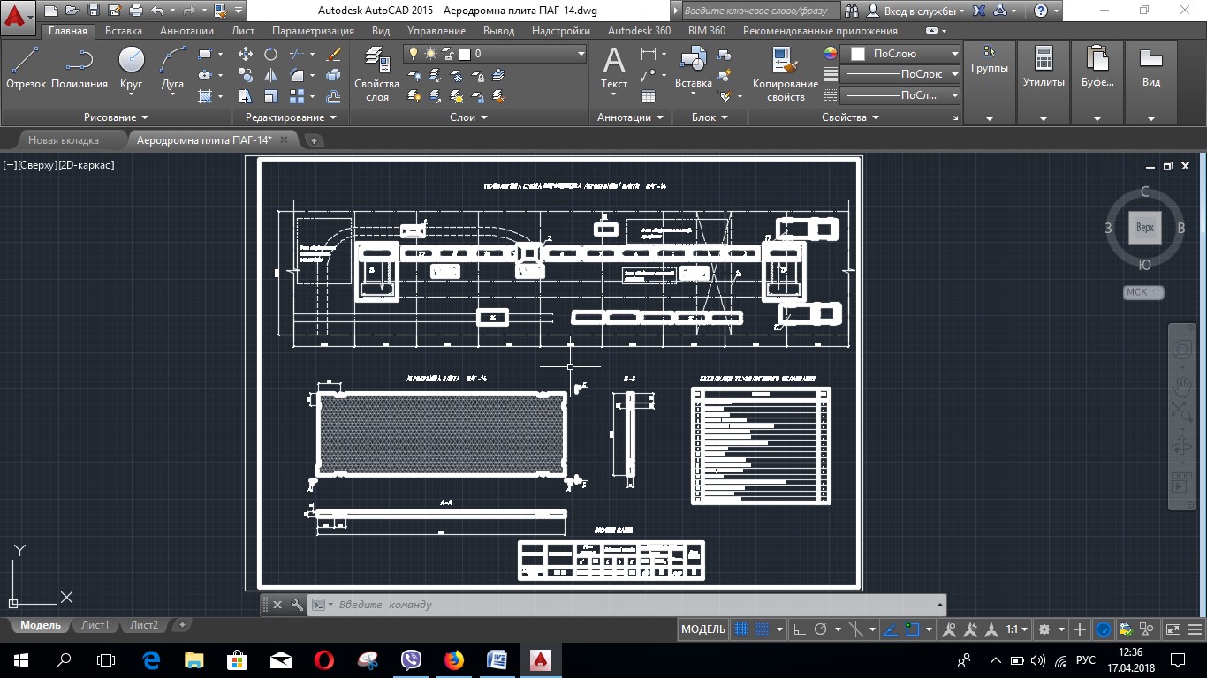Image resolution: width=1207 pixels, height=678 pixels.
Task: Toggle layer 0 on/off lightbulb icon
Action: point(412,54)
